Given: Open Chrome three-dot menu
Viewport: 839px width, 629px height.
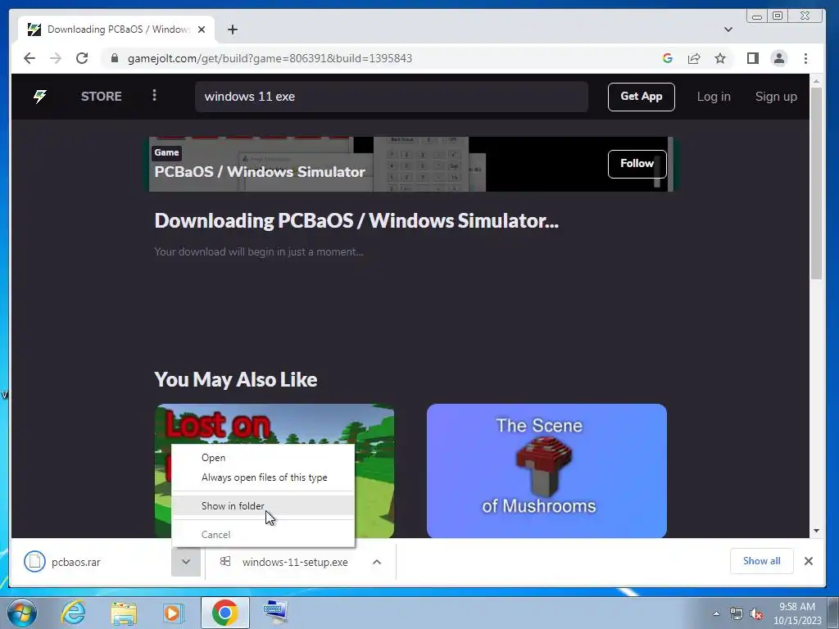Looking at the screenshot, I should coord(806,58).
